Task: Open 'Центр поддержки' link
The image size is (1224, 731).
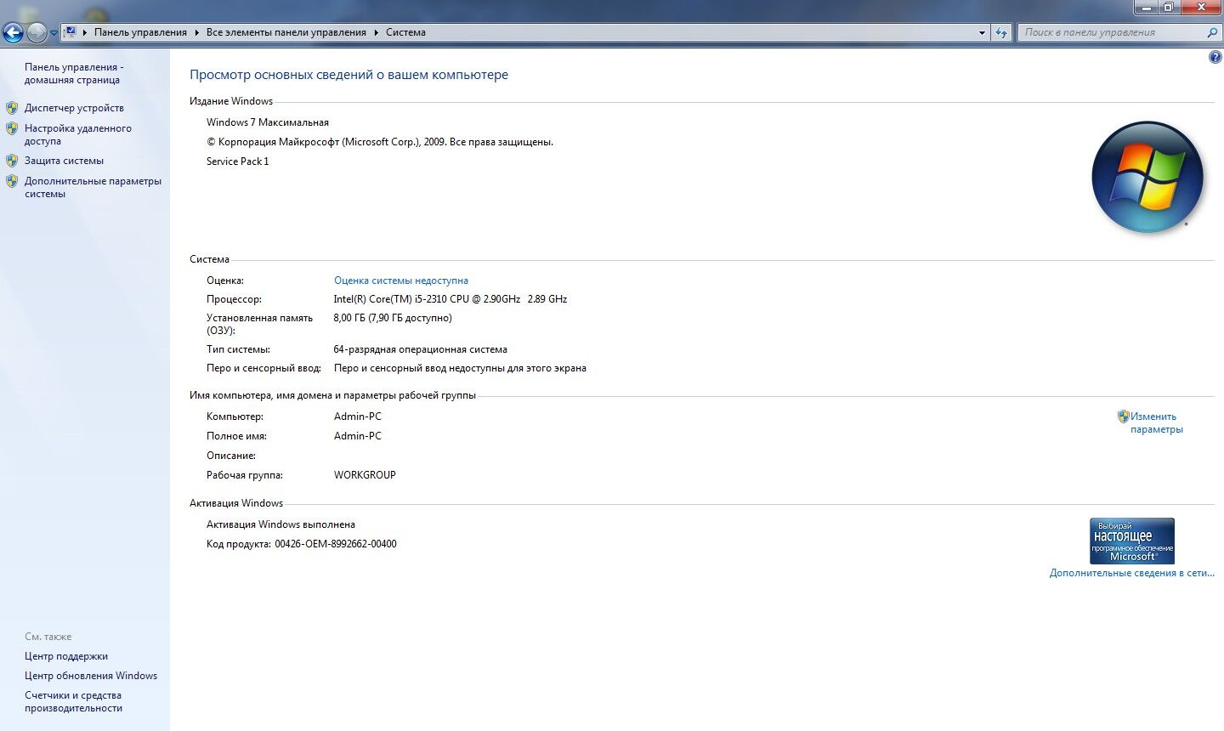Action: click(66, 656)
